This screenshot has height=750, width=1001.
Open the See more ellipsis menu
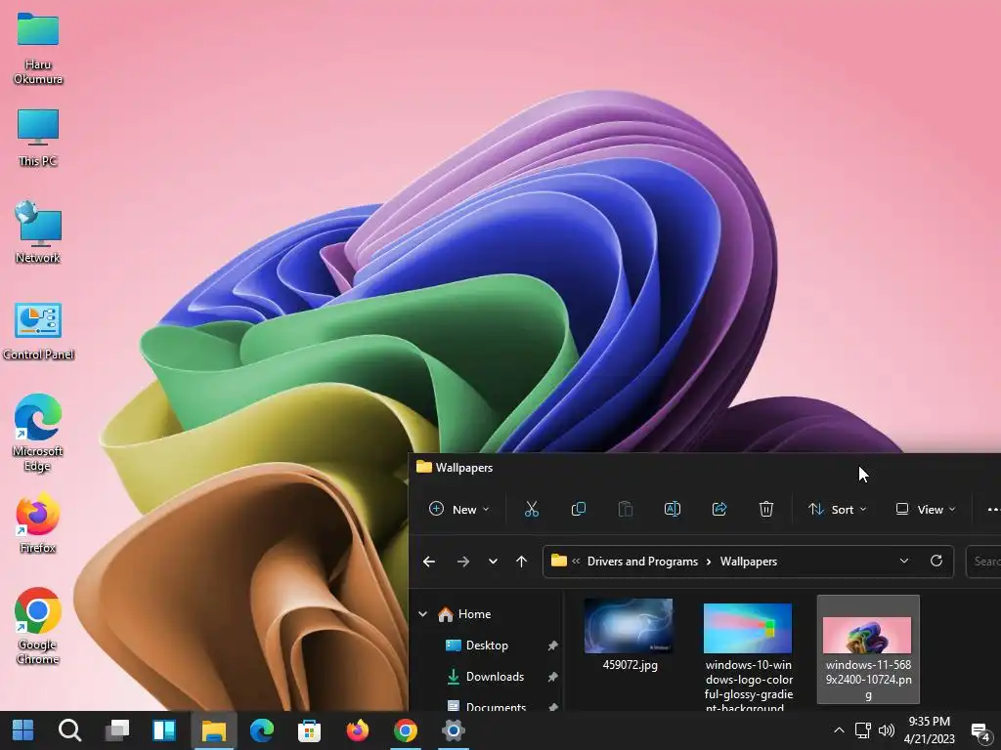(x=993, y=509)
